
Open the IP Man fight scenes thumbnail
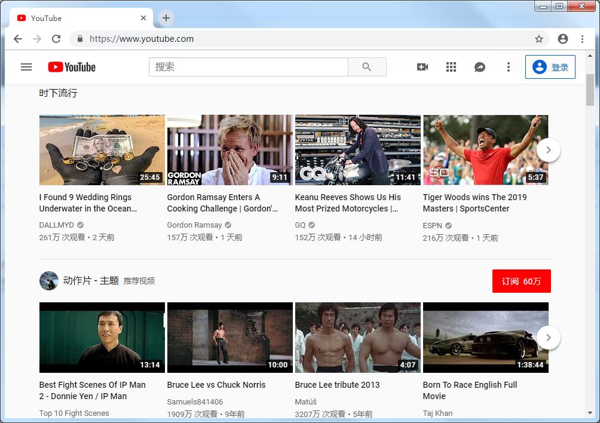(102, 338)
